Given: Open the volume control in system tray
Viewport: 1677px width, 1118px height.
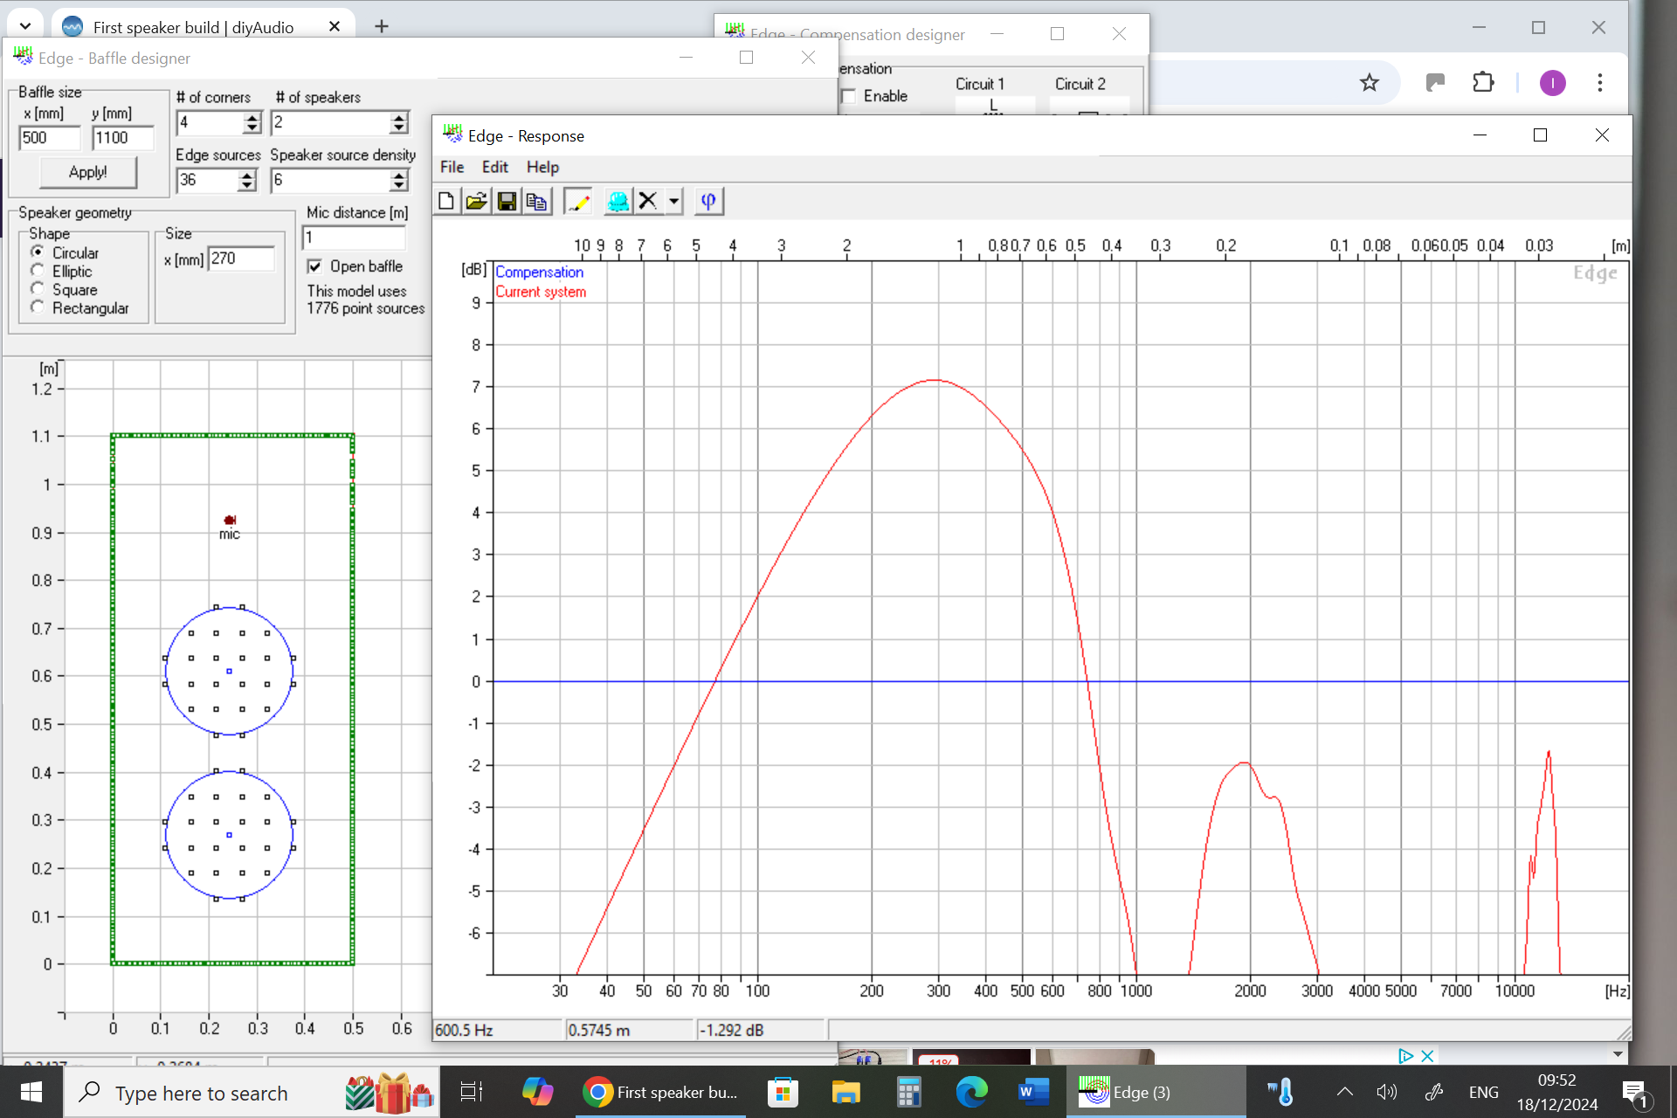Looking at the screenshot, I should pyautogui.click(x=1386, y=1092).
